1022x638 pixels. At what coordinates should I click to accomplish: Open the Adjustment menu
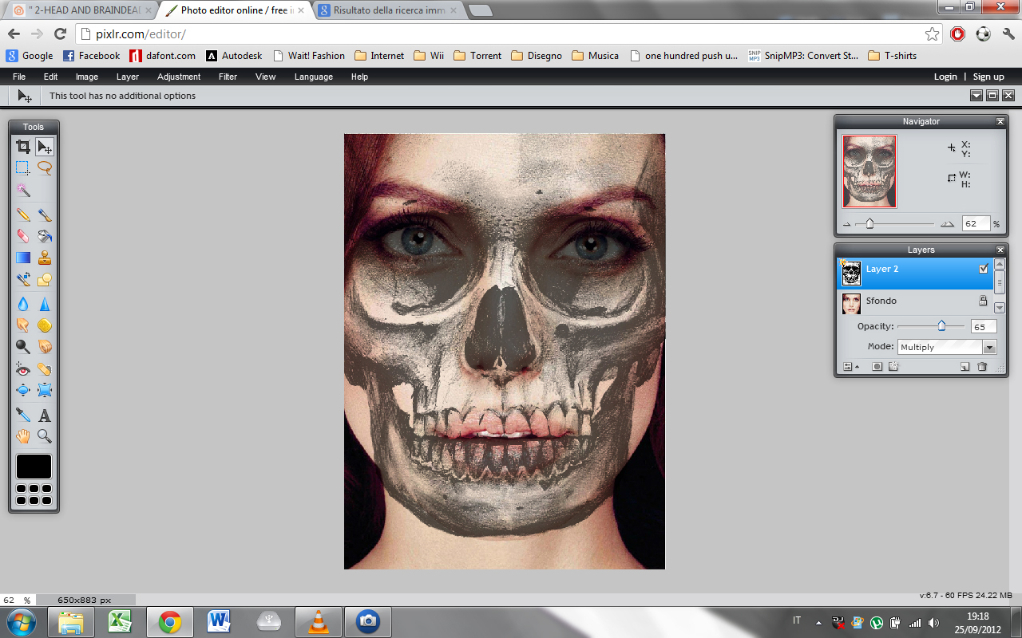click(179, 77)
